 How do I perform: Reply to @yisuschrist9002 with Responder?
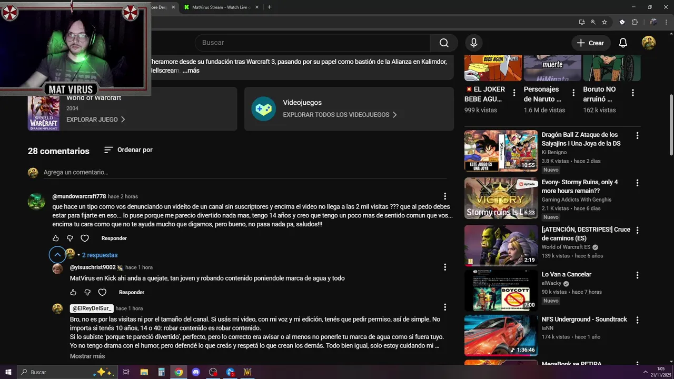tap(132, 292)
